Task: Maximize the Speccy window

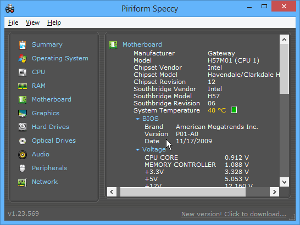Action: click(264, 6)
